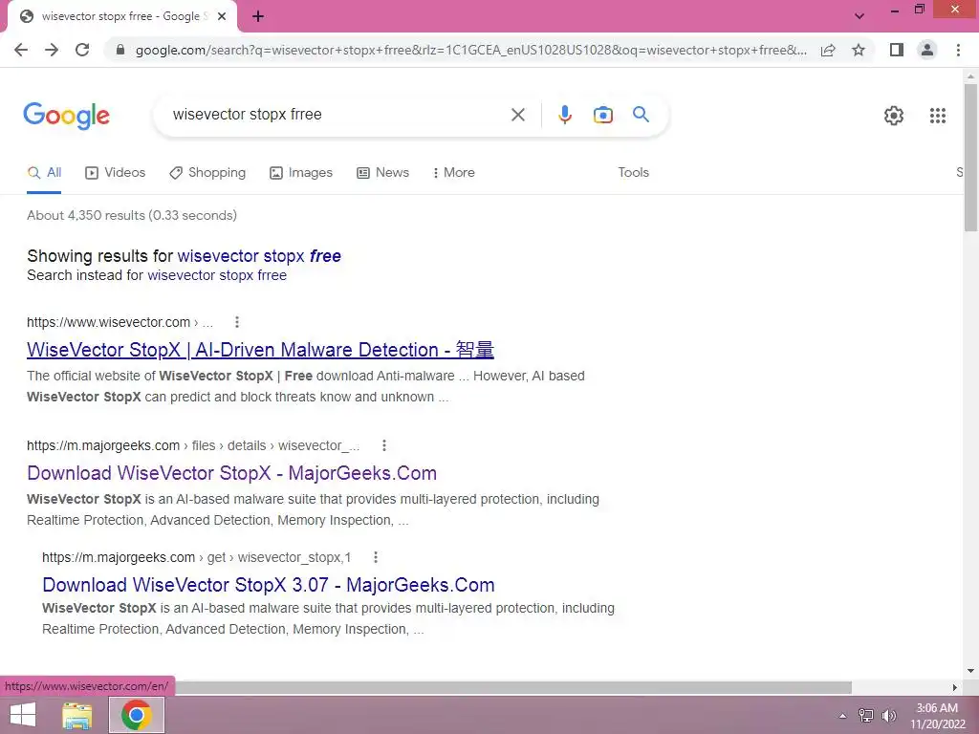Click the scroll-right arrow of horizontal scrollbar

(x=954, y=687)
